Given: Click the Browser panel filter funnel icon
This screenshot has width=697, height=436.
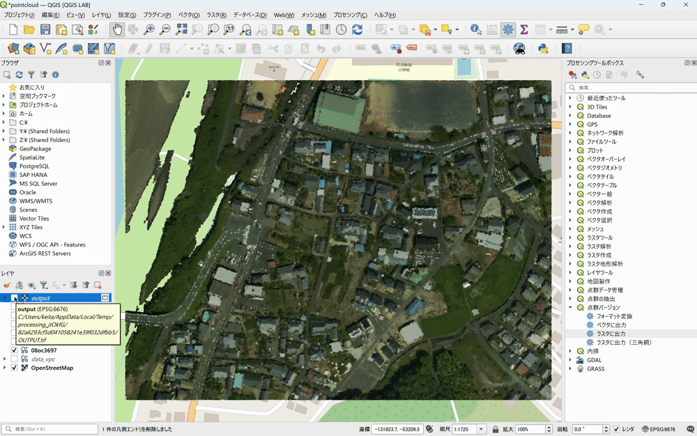Looking at the screenshot, I should point(31,75).
